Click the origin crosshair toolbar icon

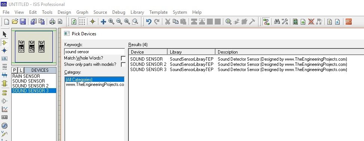point(92,22)
